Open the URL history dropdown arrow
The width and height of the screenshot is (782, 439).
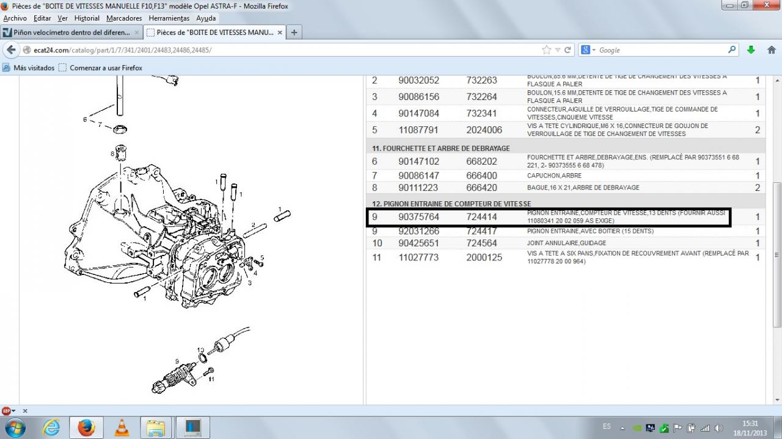coord(558,50)
